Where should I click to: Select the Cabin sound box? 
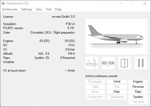pyautogui.click(x=95, y=87)
